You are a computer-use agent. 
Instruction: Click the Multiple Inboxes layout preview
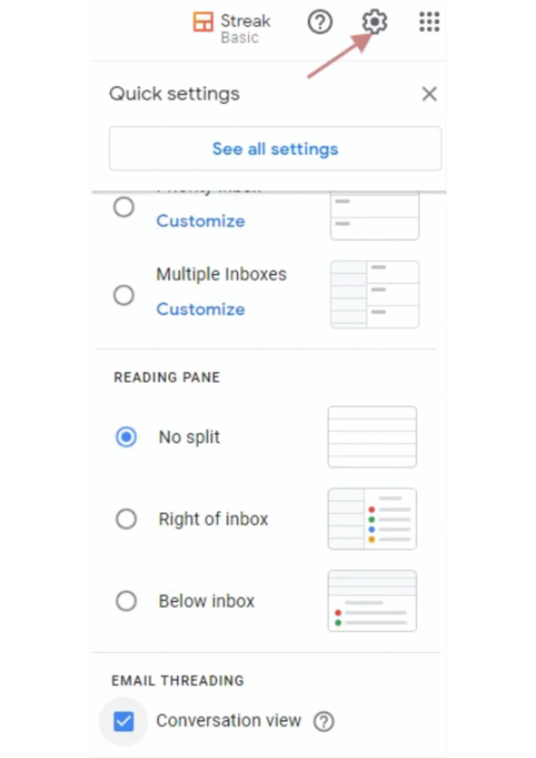[x=374, y=294]
